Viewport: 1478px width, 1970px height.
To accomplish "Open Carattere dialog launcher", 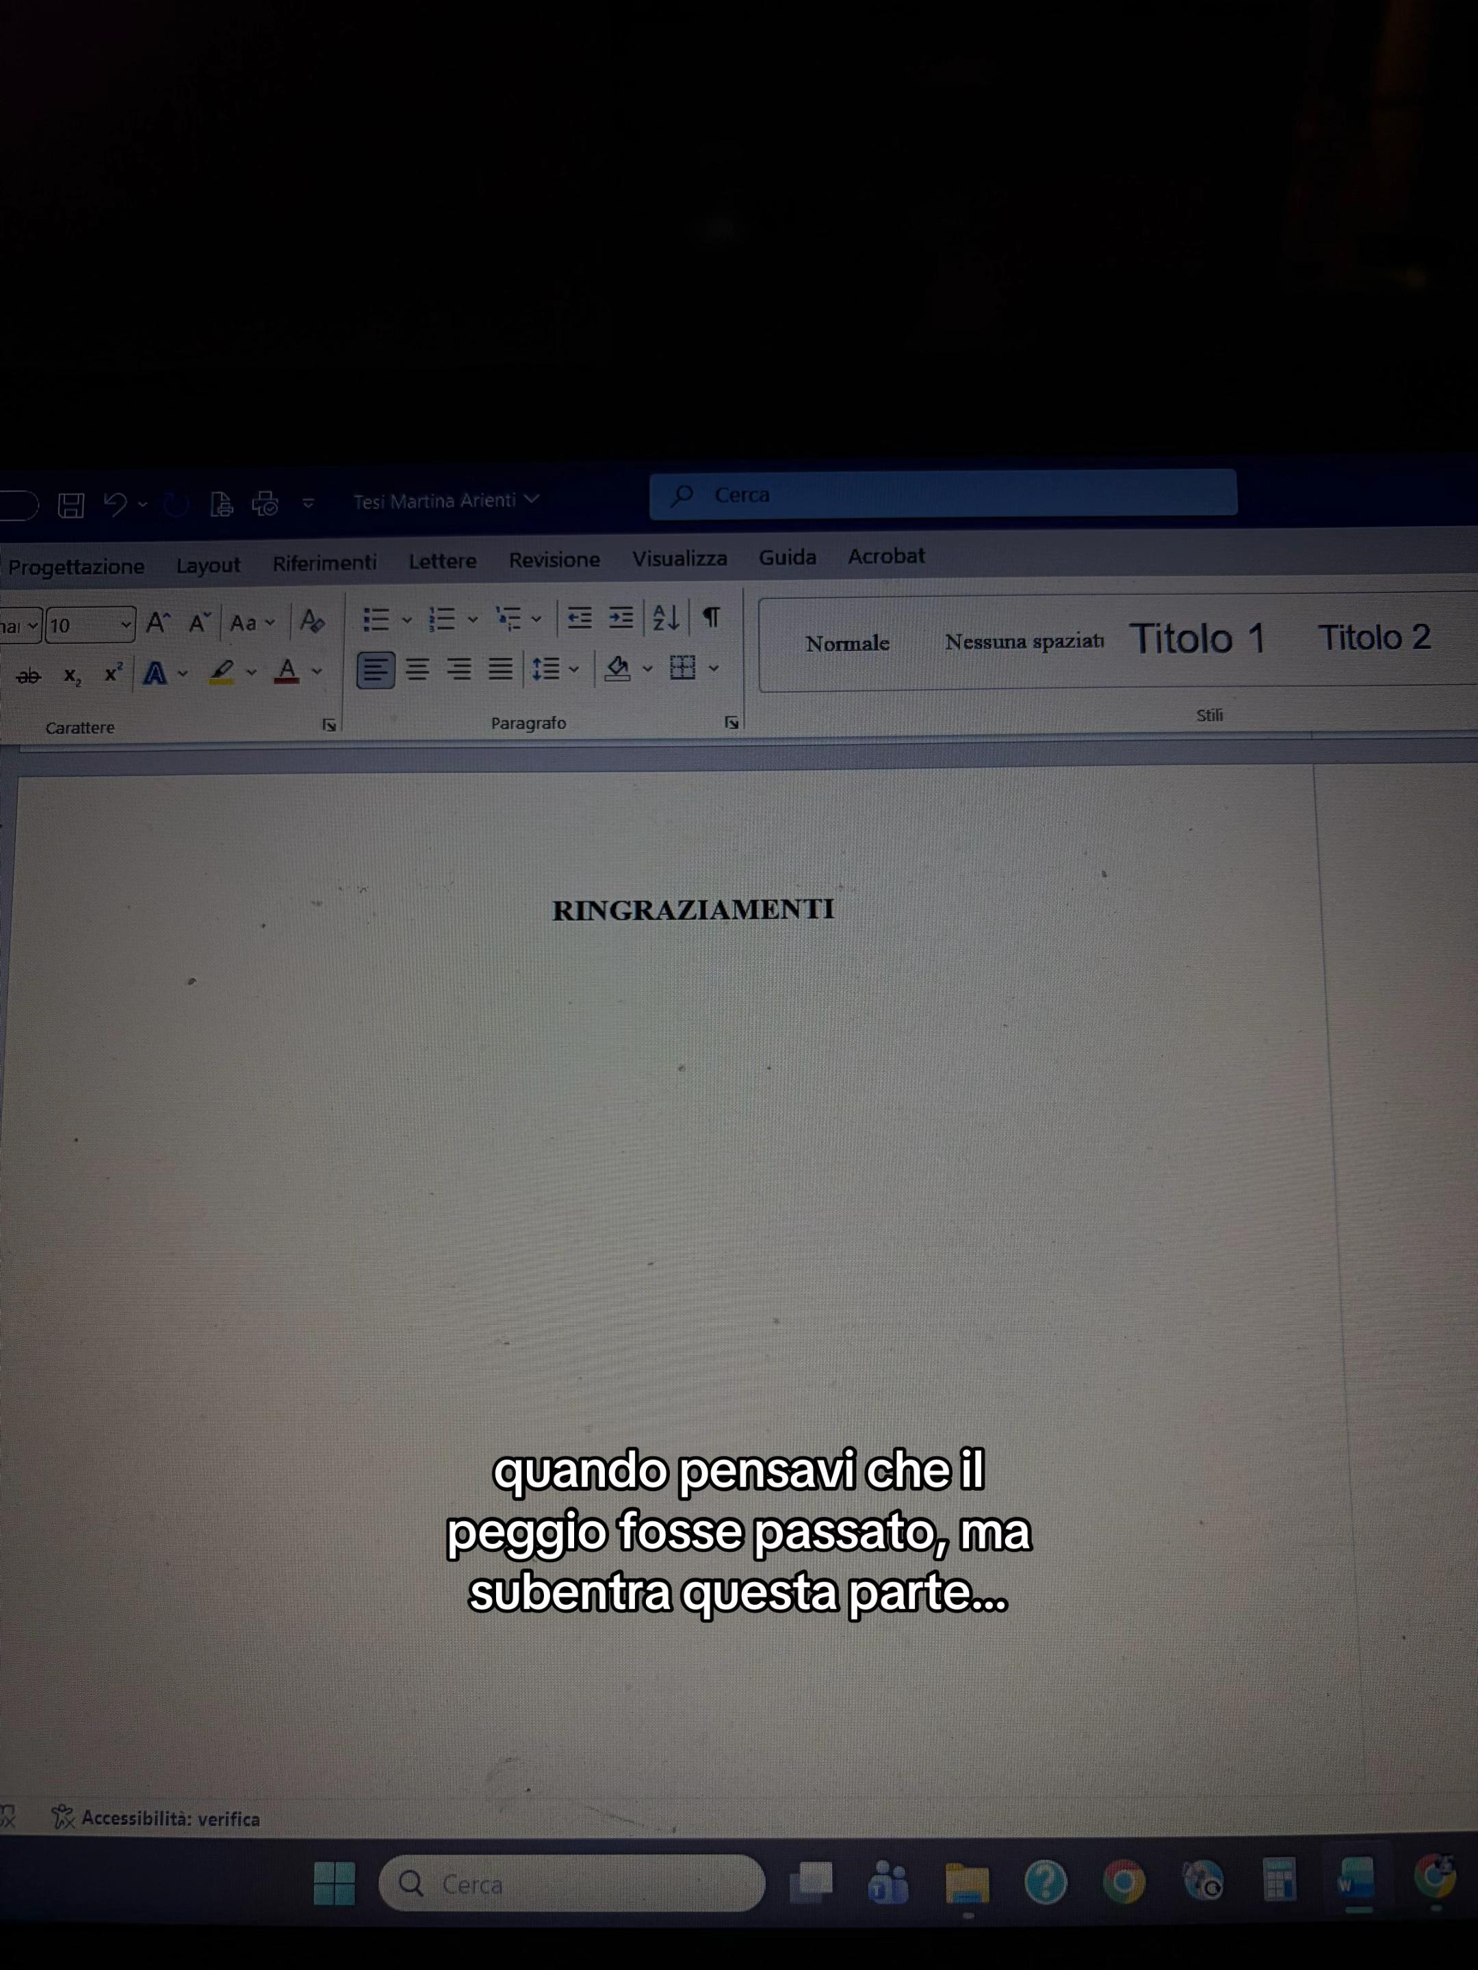I will coord(328,725).
